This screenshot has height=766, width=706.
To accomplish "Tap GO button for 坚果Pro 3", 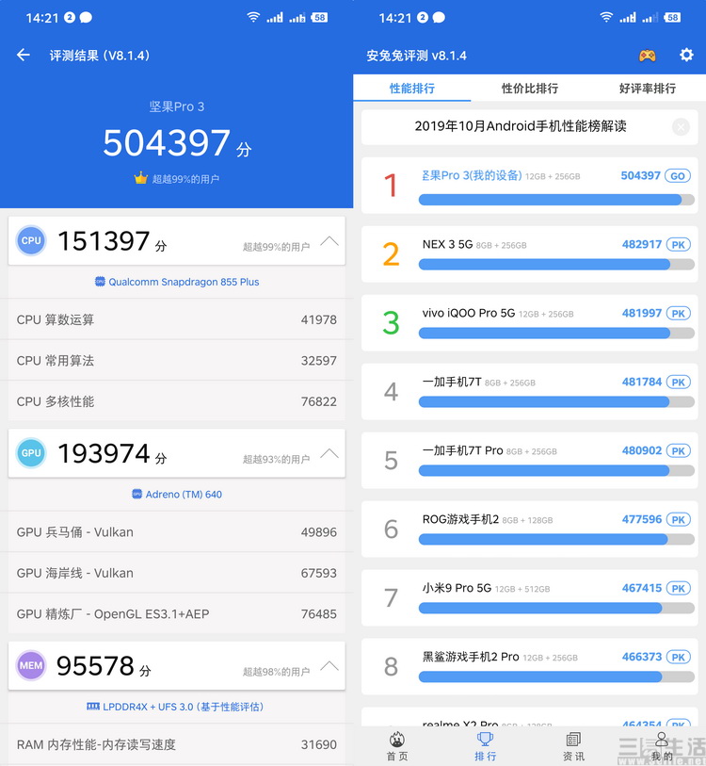I will click(678, 176).
